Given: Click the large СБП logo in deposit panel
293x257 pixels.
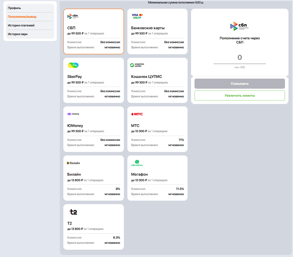Looking at the screenshot, I should (x=239, y=26).
